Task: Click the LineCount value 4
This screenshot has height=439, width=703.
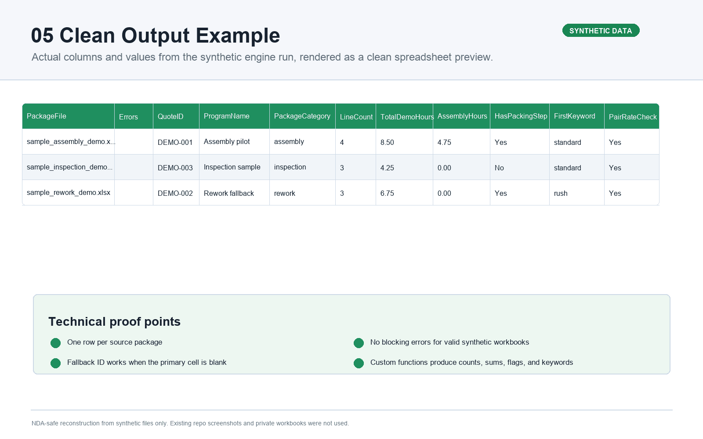Action: point(355,142)
